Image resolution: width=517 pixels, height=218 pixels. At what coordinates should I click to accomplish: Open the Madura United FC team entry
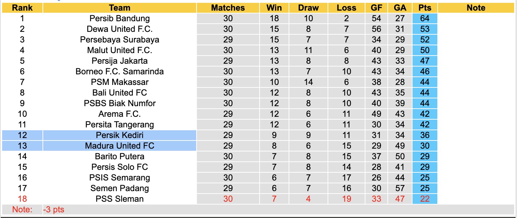coord(120,146)
